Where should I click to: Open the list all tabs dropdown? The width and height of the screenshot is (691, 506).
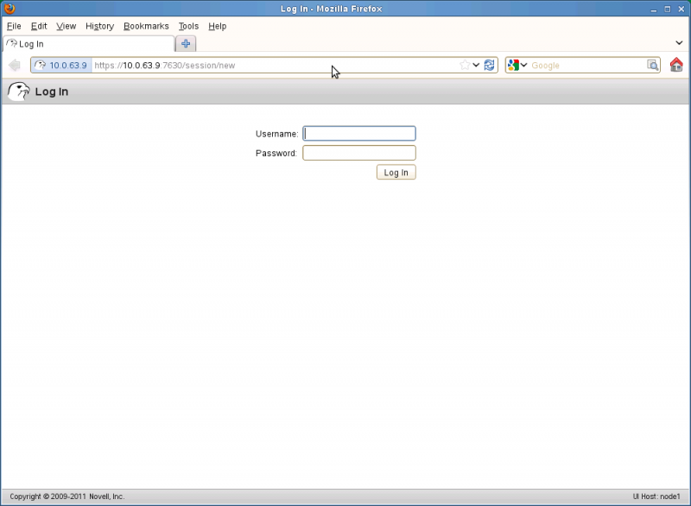coord(679,42)
